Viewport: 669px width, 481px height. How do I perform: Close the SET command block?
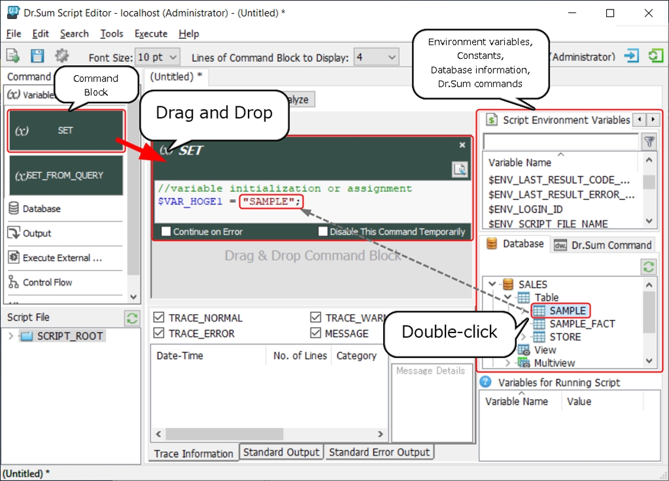[463, 145]
